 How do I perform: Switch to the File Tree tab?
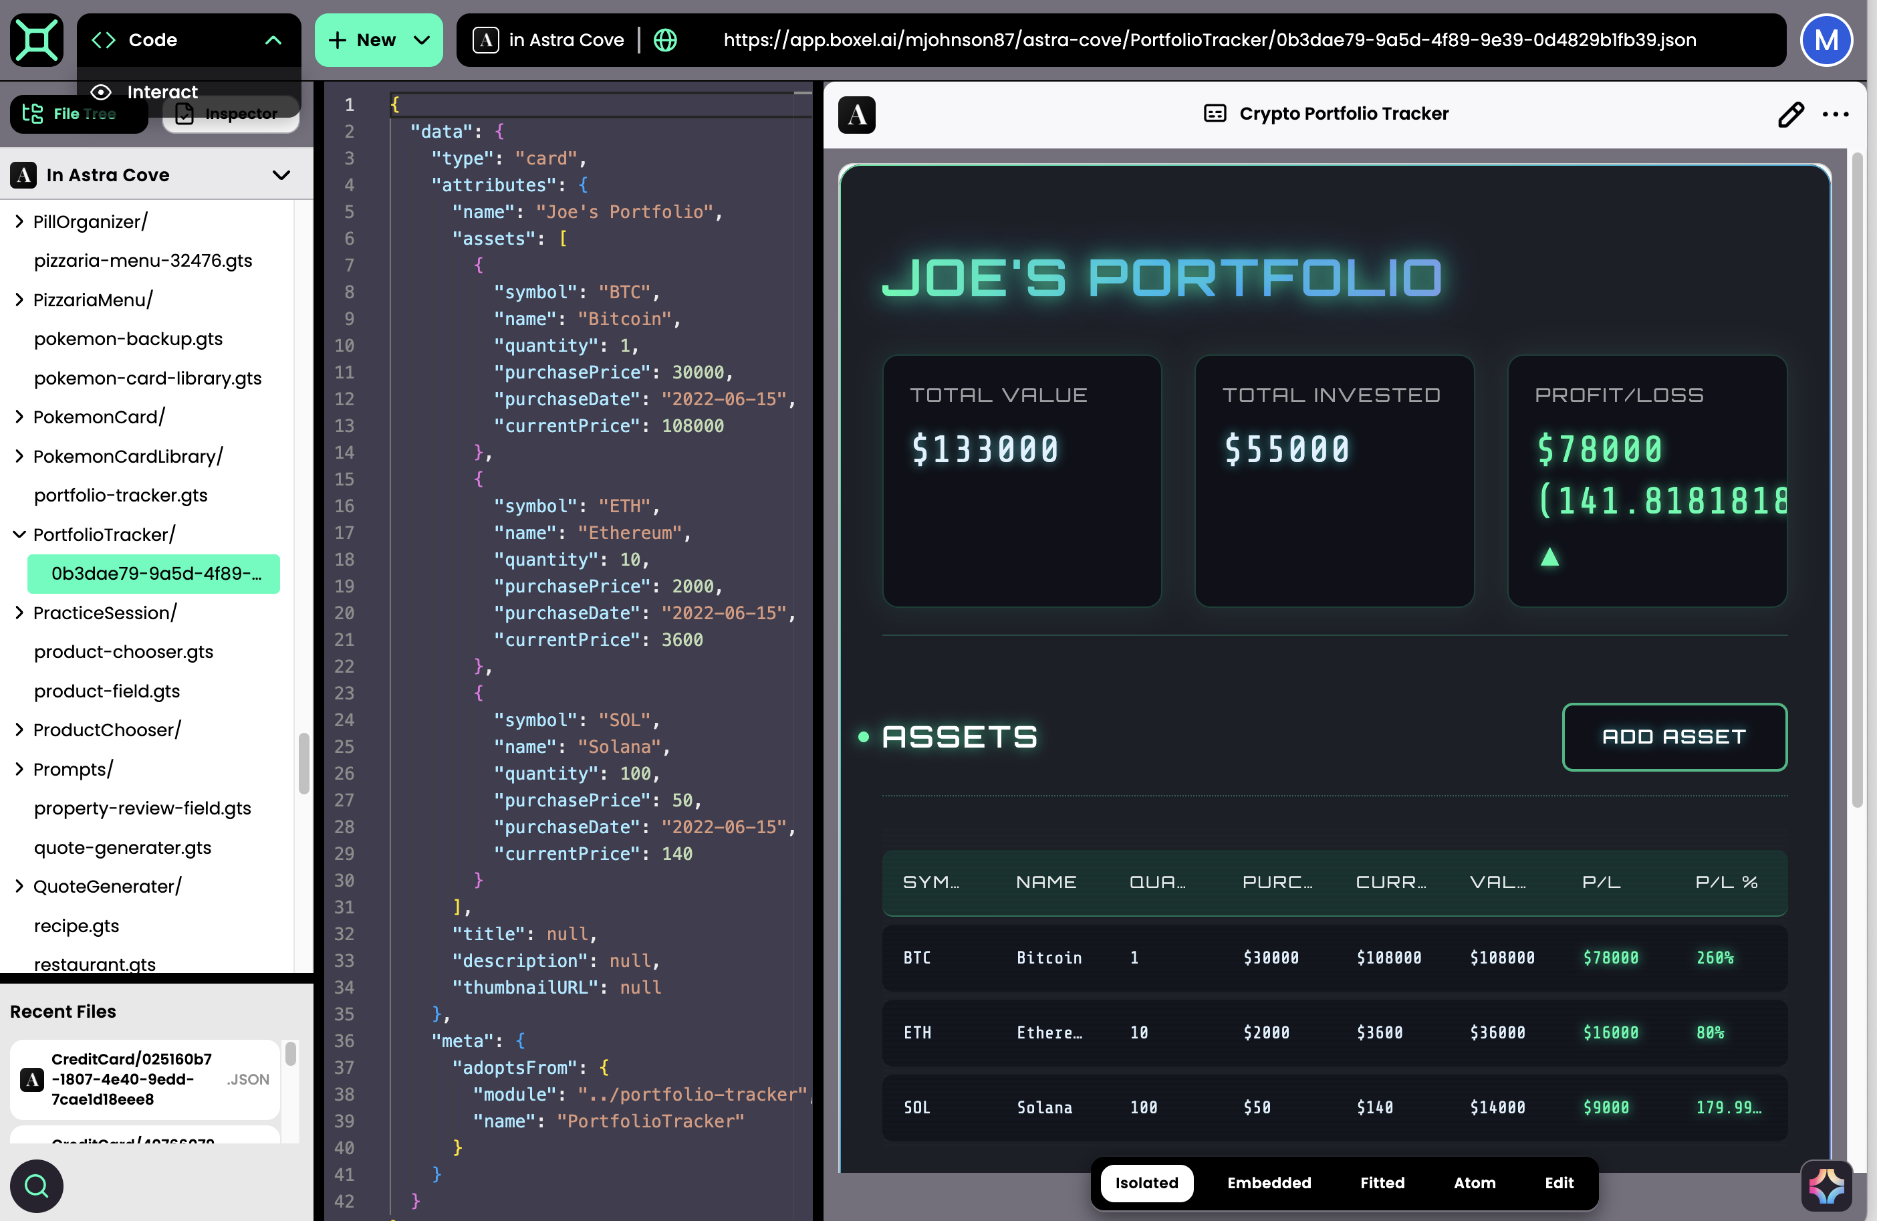[x=79, y=114]
